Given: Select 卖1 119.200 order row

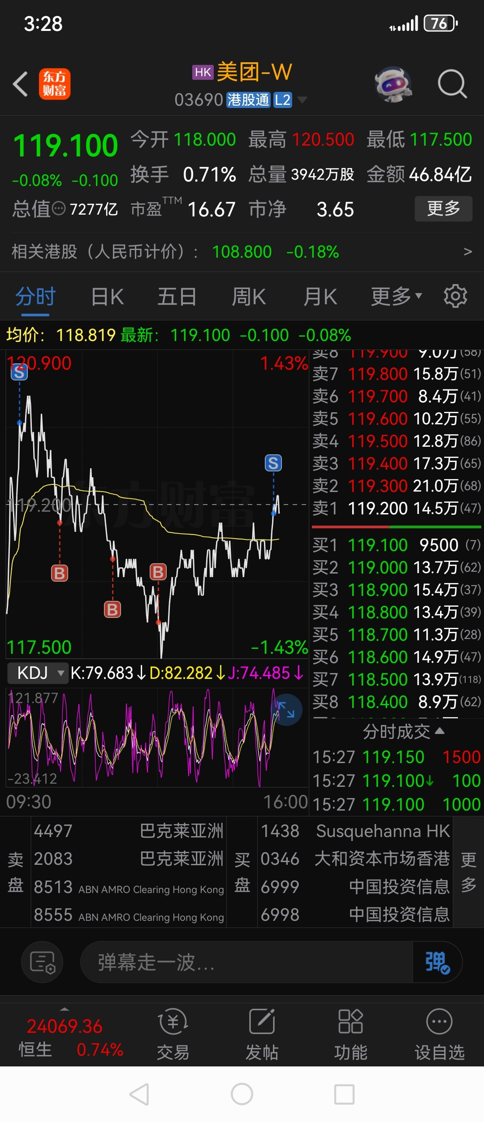Looking at the screenshot, I should pos(397,508).
